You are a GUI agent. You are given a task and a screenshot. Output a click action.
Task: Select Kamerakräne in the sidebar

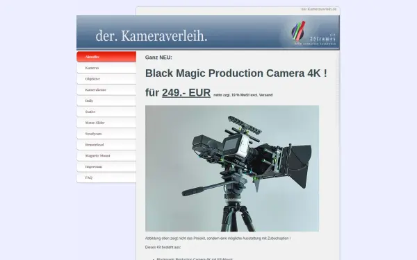coord(106,89)
